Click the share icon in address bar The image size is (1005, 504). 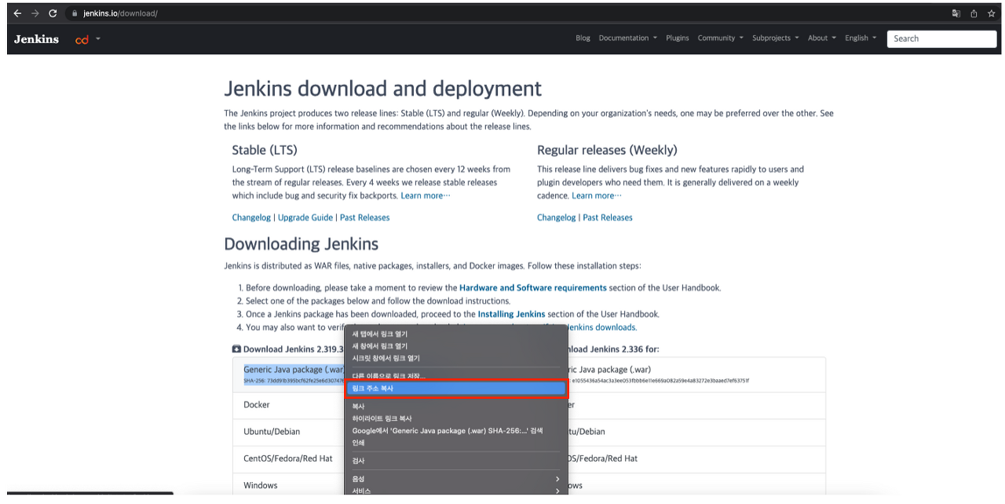(974, 13)
